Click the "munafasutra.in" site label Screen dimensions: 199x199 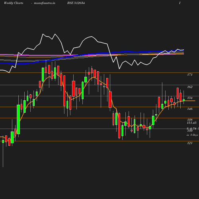[x=45, y=3]
